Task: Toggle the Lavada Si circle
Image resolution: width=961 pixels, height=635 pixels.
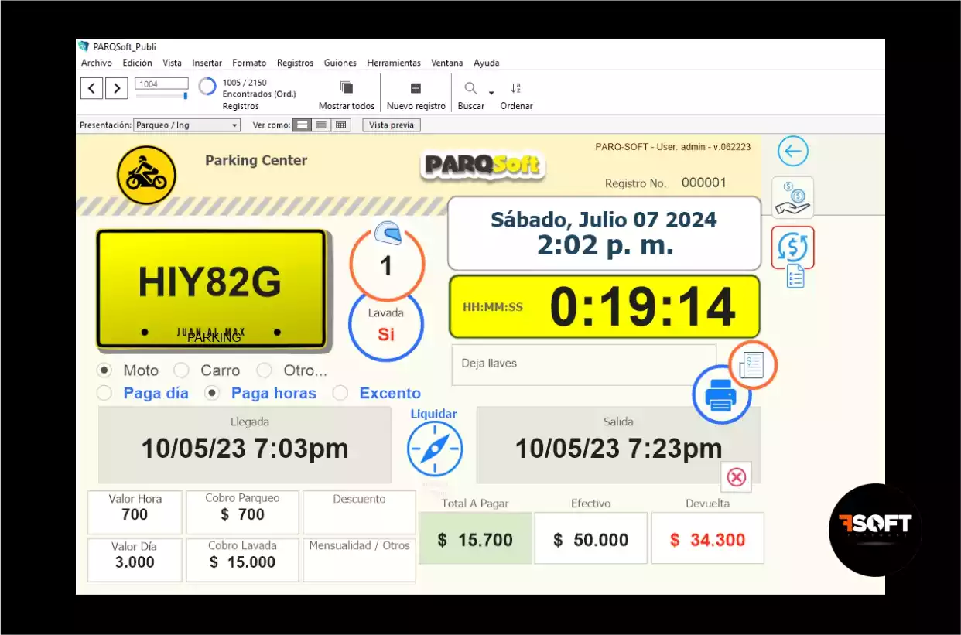Action: (x=386, y=325)
